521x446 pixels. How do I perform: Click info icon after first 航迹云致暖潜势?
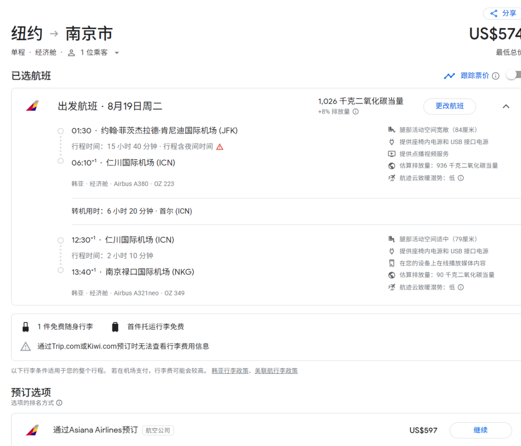[461, 178]
